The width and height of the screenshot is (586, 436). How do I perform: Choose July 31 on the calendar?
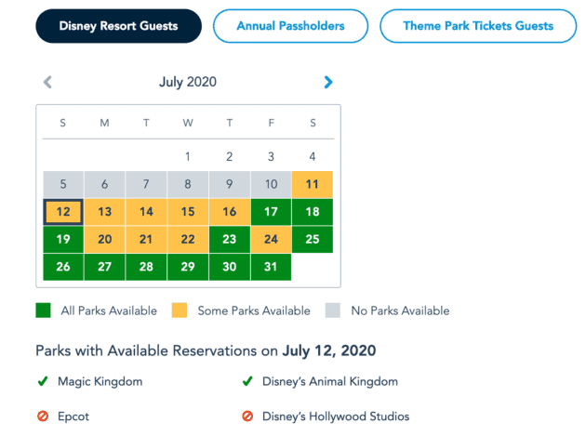click(271, 267)
